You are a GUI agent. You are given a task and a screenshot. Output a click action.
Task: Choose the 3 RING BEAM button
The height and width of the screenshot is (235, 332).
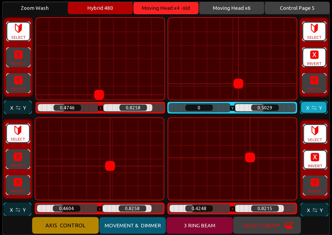click(199, 225)
